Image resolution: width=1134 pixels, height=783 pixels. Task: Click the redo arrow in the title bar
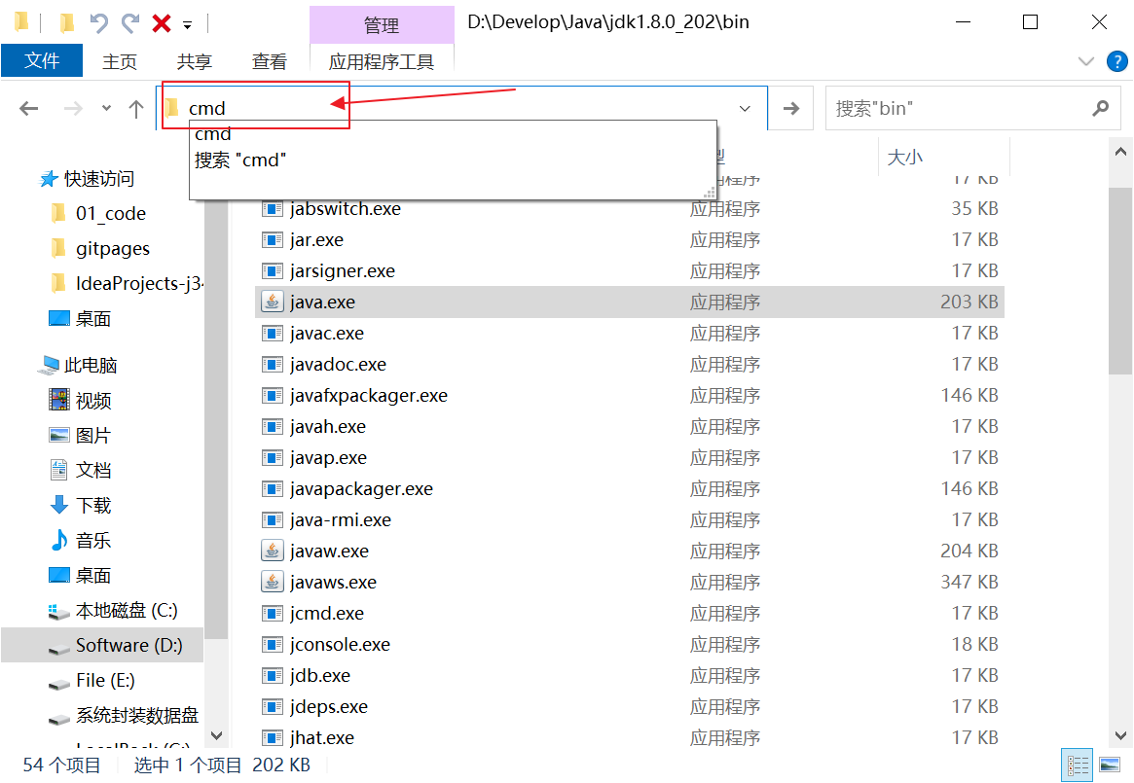click(x=130, y=23)
